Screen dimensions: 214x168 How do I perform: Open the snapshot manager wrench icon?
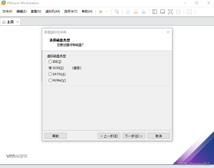tap(144, 12)
